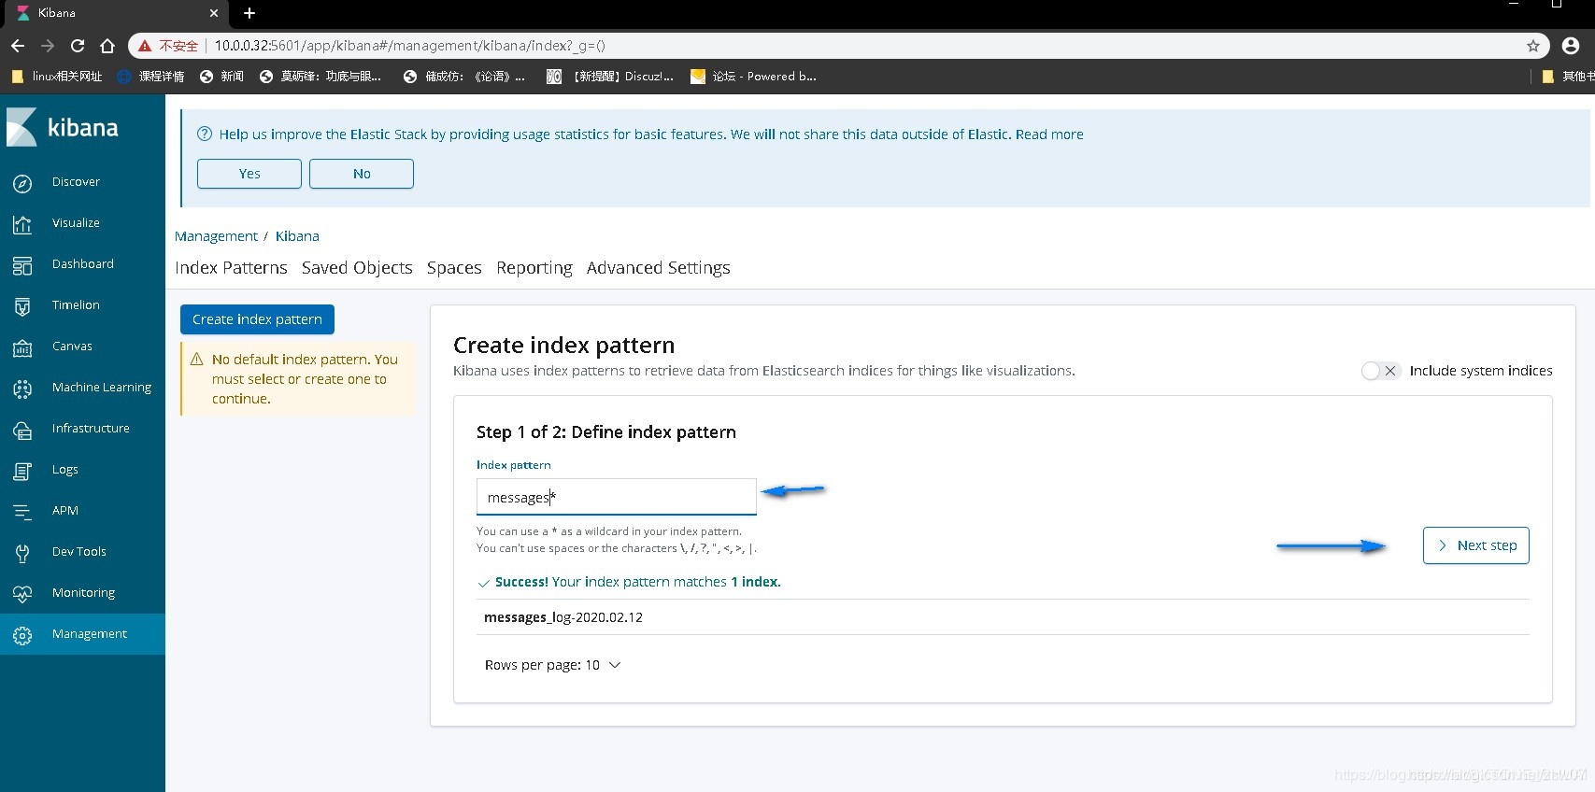
Task: Open the Management breadcrumb link
Action: pyautogui.click(x=216, y=236)
